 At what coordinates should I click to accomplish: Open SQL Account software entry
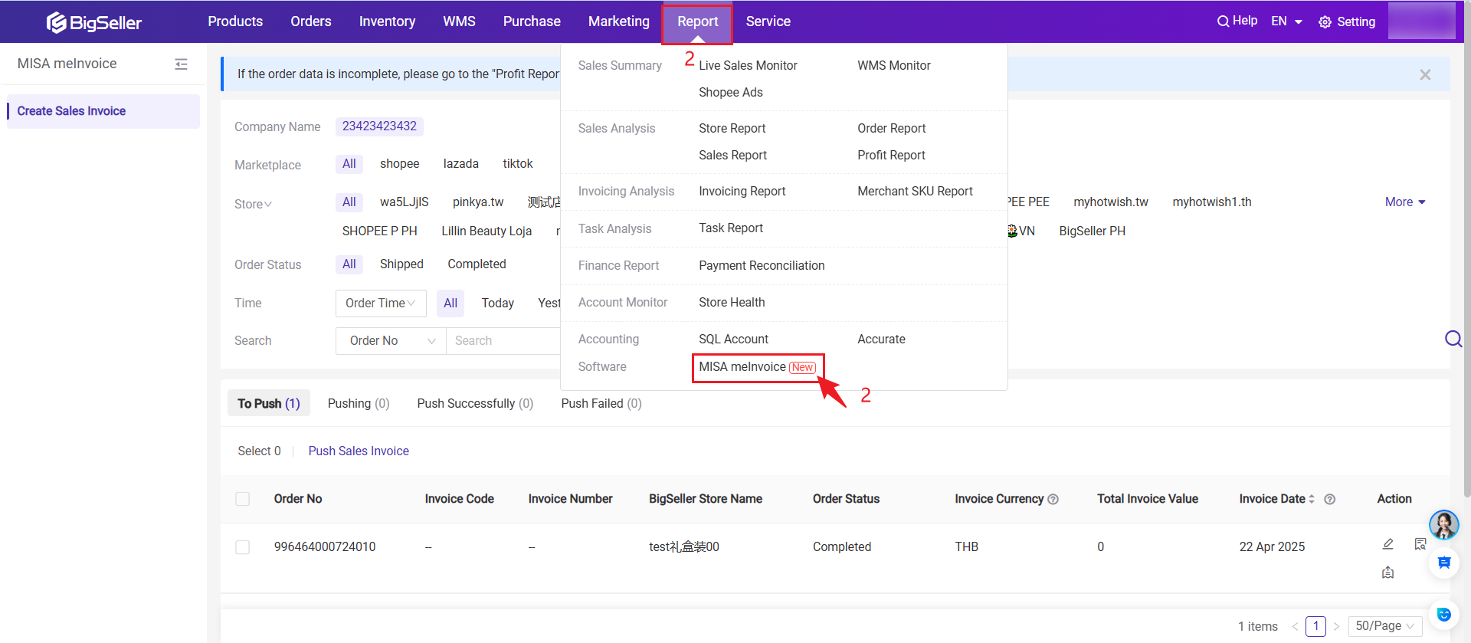coord(733,340)
